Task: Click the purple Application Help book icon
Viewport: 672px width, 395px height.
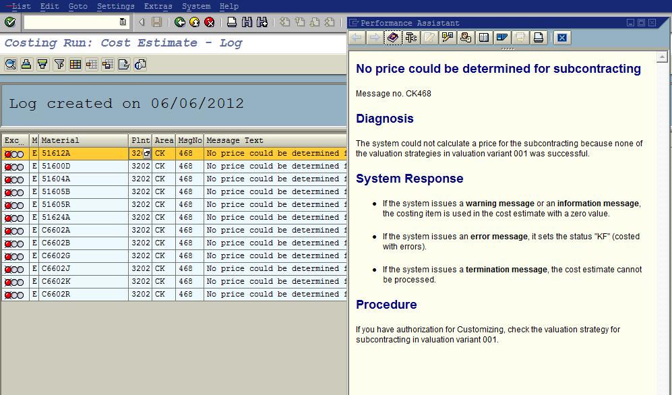Action: click(x=393, y=38)
